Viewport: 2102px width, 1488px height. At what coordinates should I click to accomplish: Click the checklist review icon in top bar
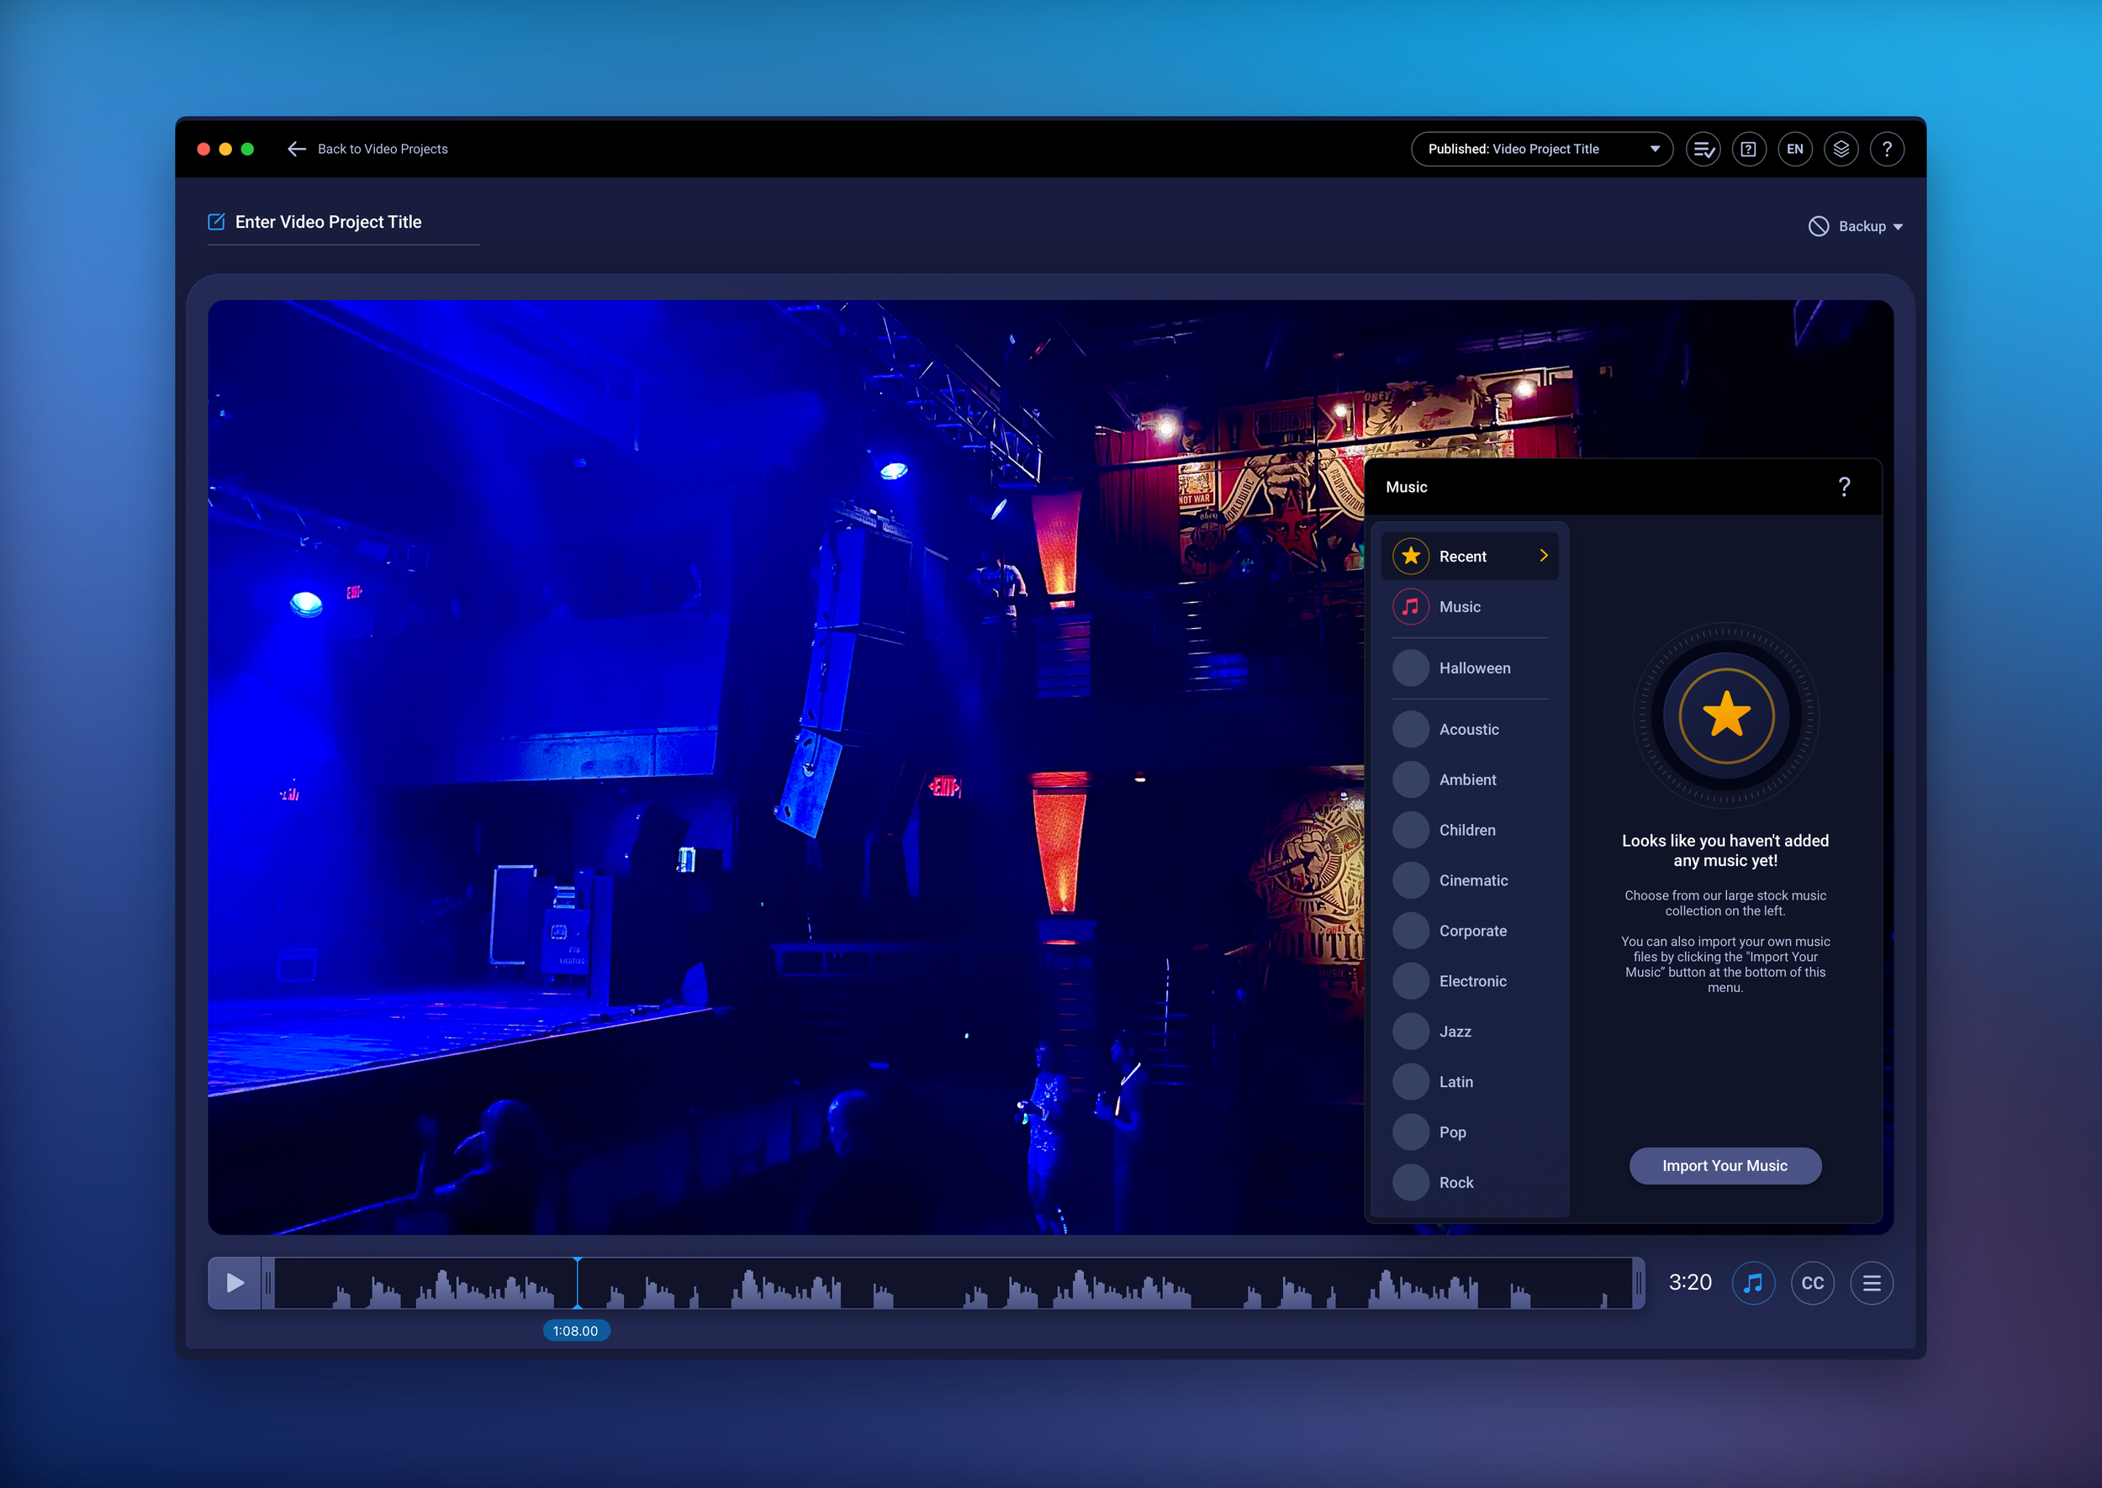[x=1703, y=149]
